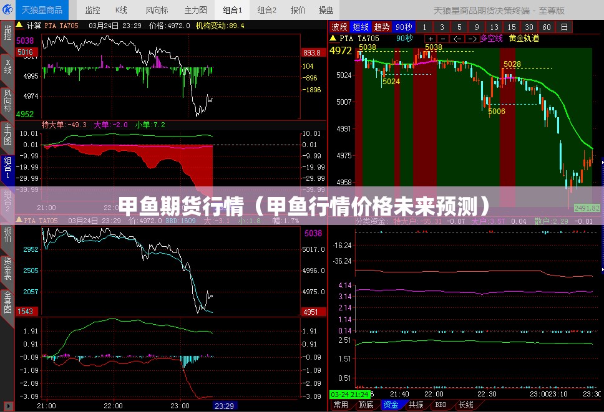Choose the 5 minute period button
Viewport: 604px width, 412px height.
(x=459, y=27)
